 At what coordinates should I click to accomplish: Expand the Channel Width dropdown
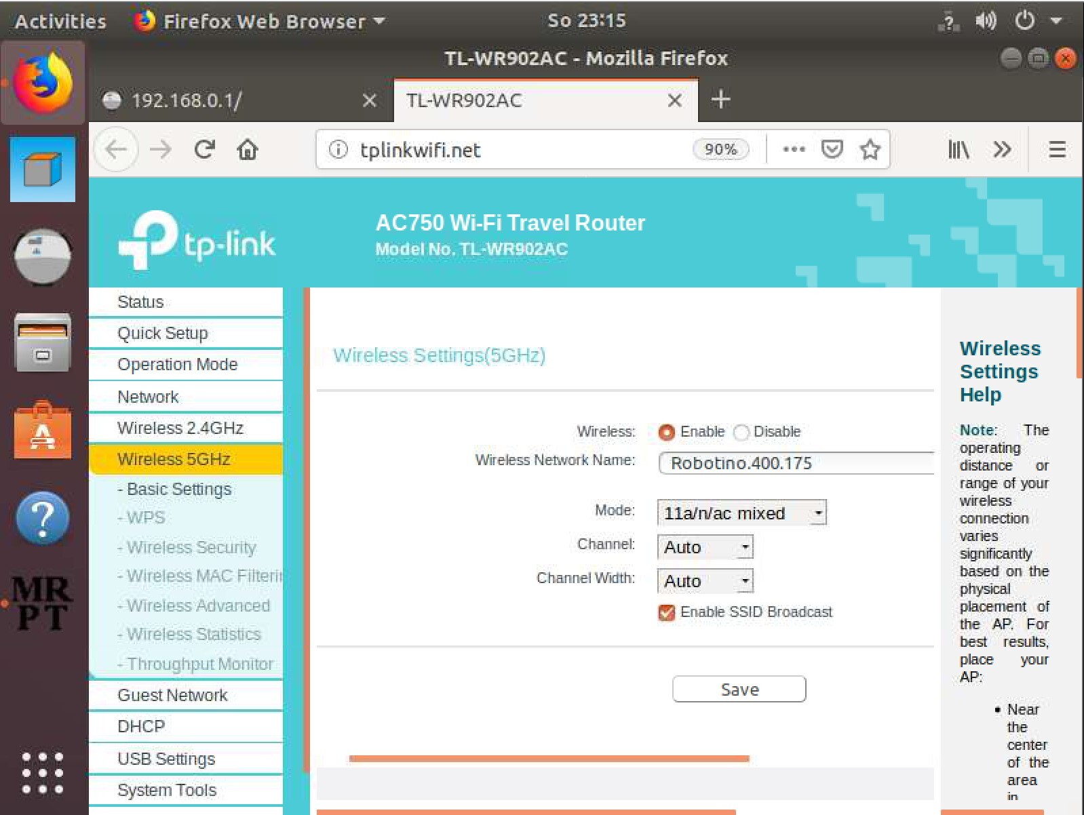[x=705, y=581]
